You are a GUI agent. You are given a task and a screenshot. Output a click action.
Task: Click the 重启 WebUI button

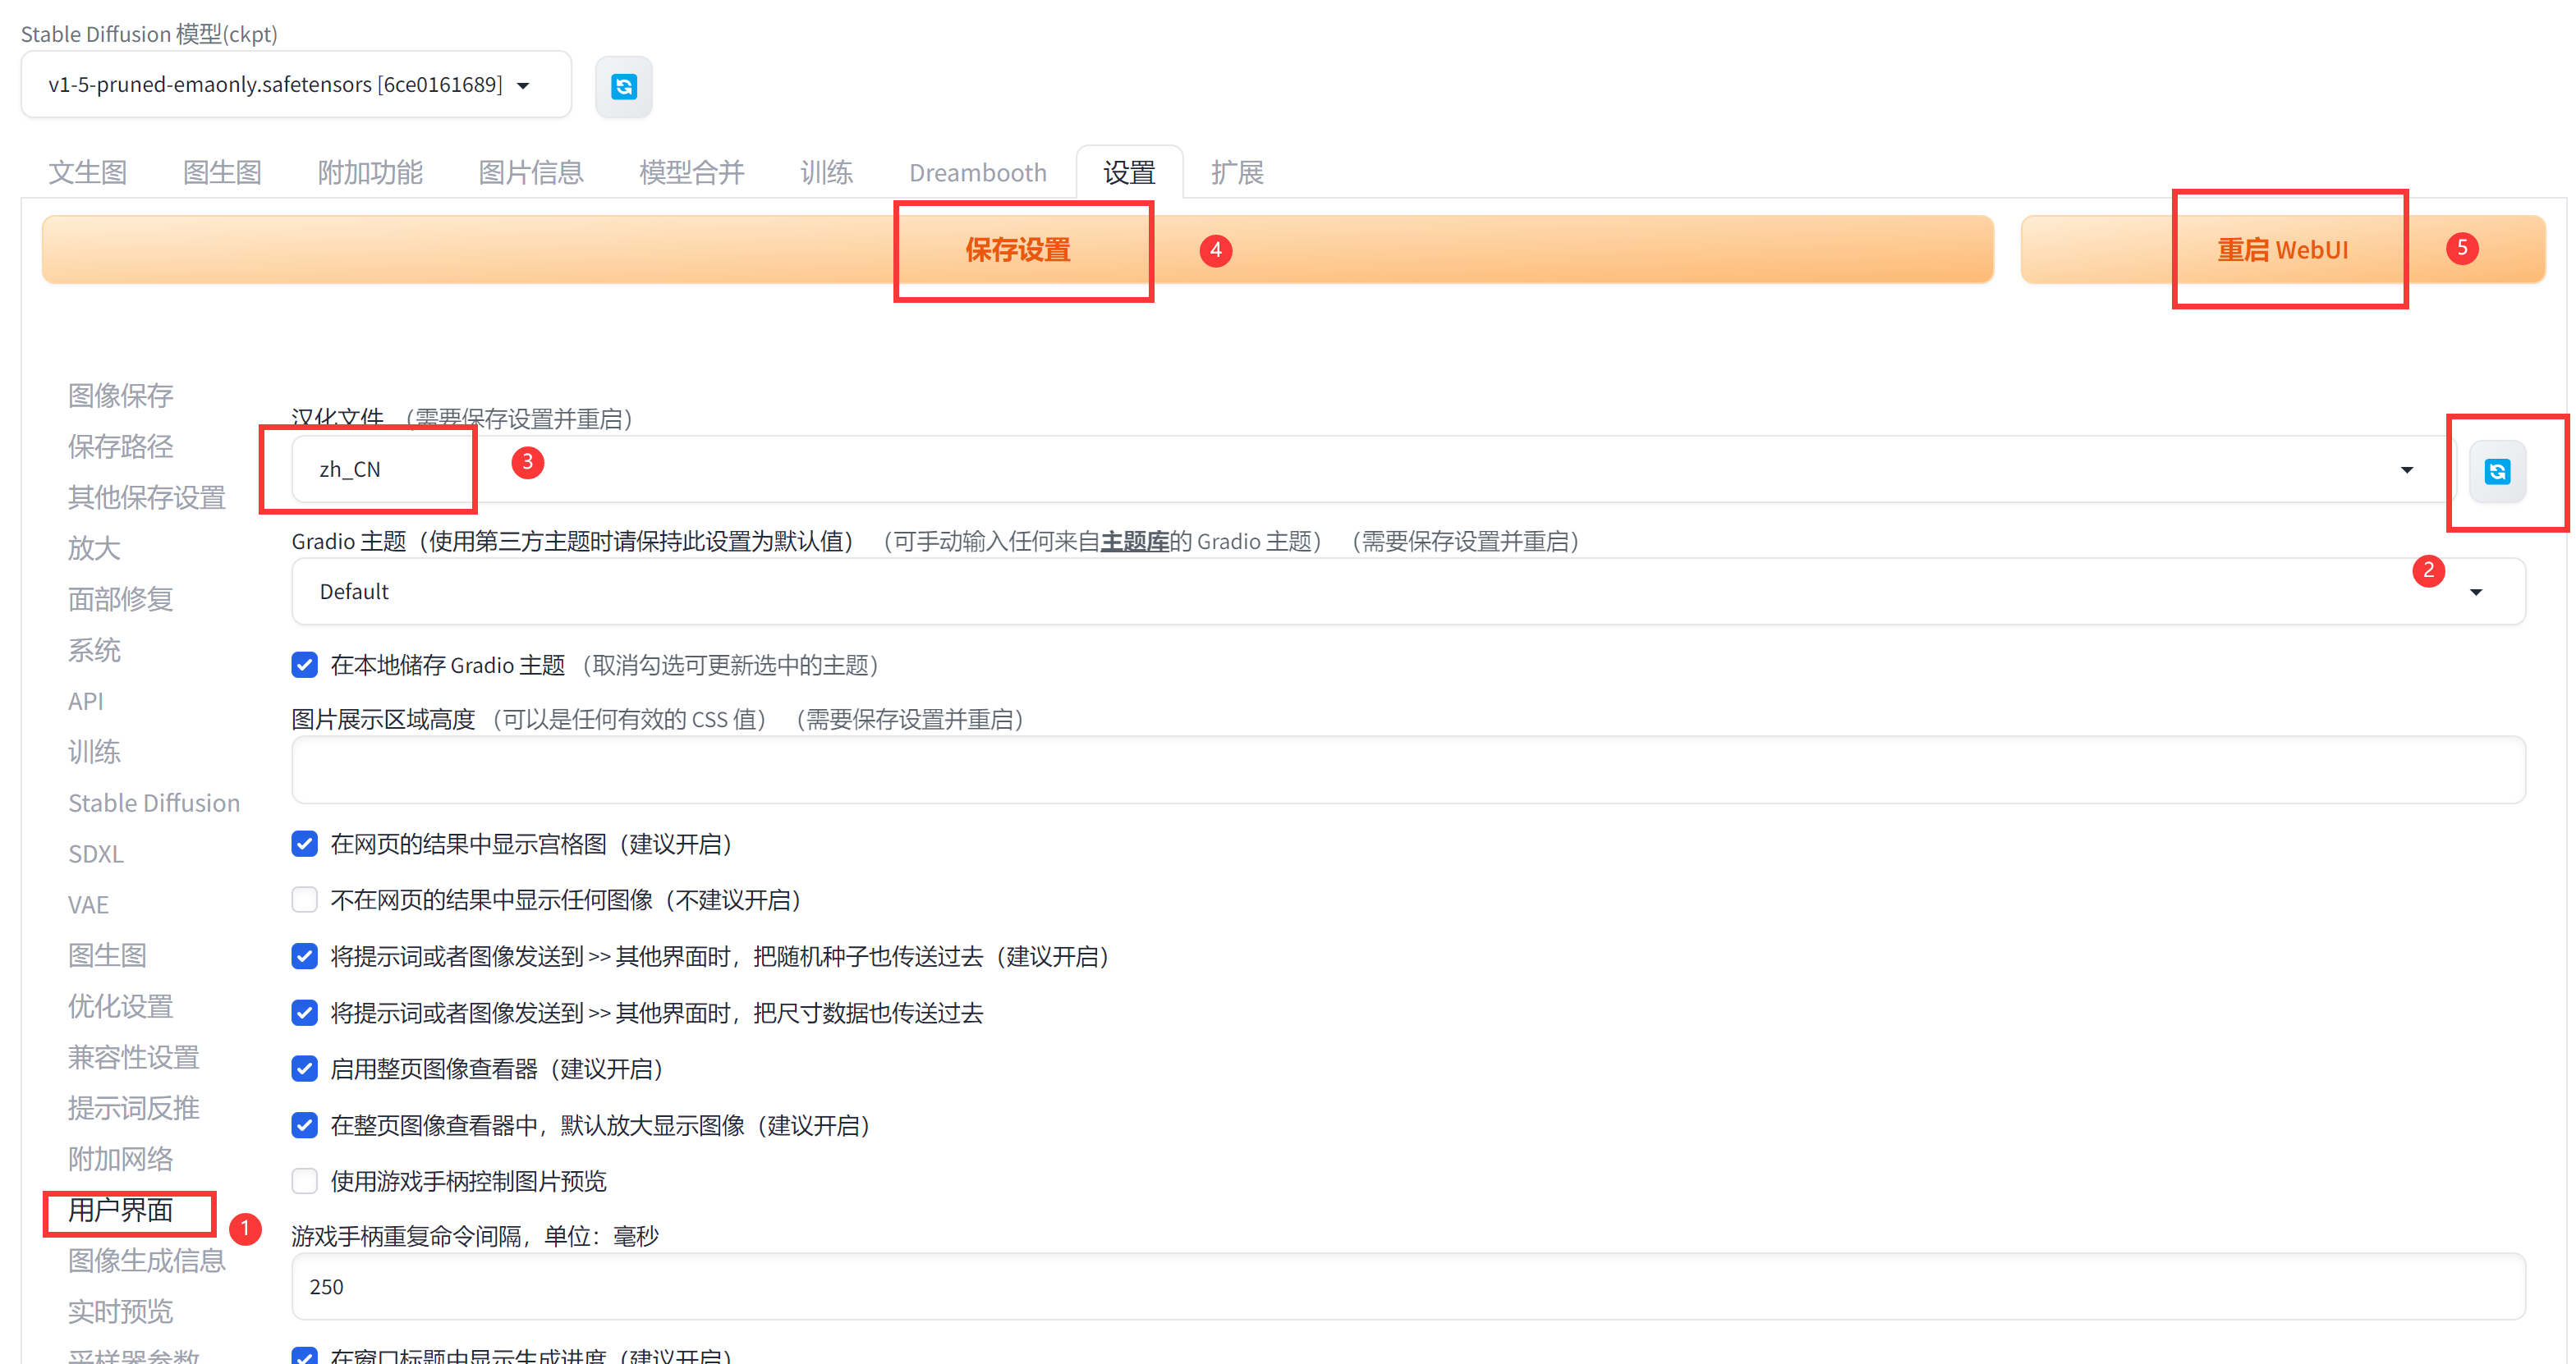[2282, 249]
